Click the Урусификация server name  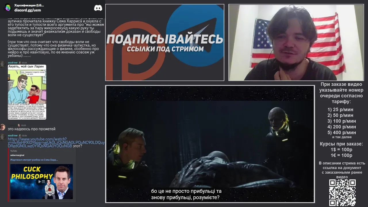[29, 5]
